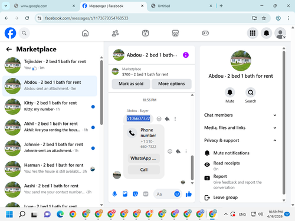Reply to the phone number card
Viewport: 295px width, 221px height.
(178, 151)
